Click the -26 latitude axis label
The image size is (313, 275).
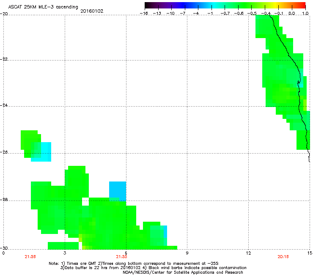[x=4, y=152]
